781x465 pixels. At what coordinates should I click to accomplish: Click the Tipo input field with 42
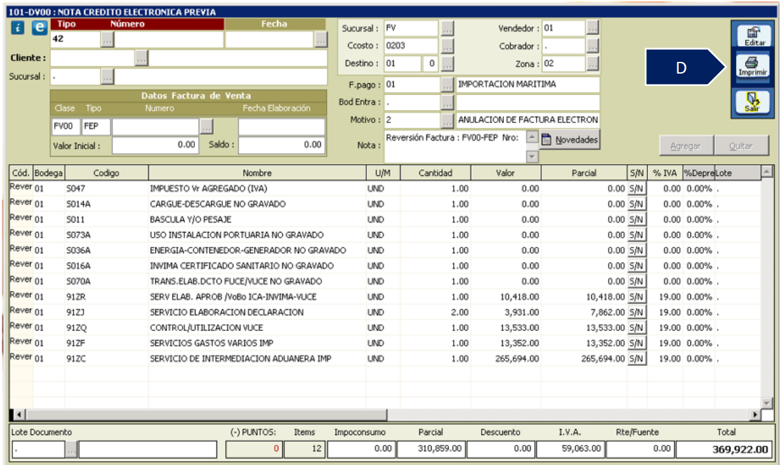76,39
